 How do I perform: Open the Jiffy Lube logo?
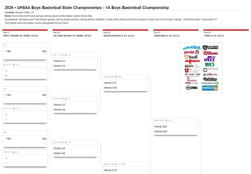pos(210,74)
